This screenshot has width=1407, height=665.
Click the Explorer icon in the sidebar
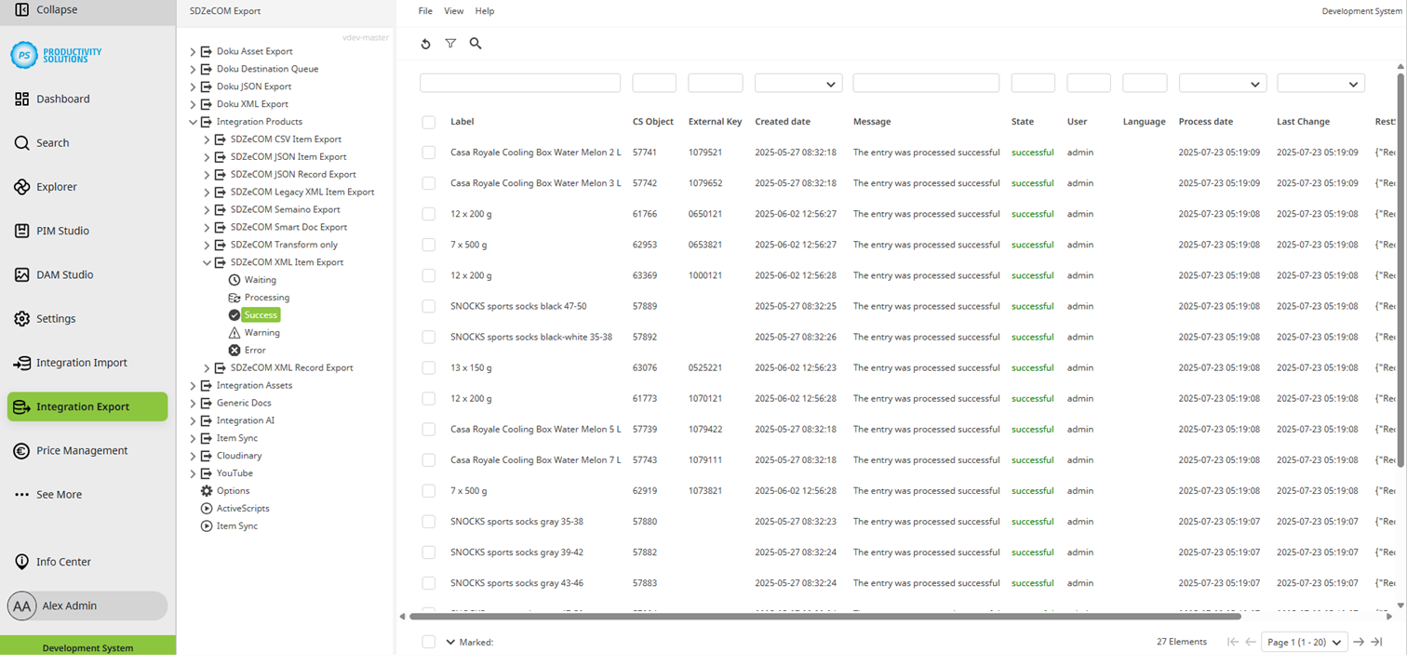coord(22,186)
